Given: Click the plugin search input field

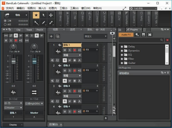Looking at the screenshot, I should tap(139, 40).
